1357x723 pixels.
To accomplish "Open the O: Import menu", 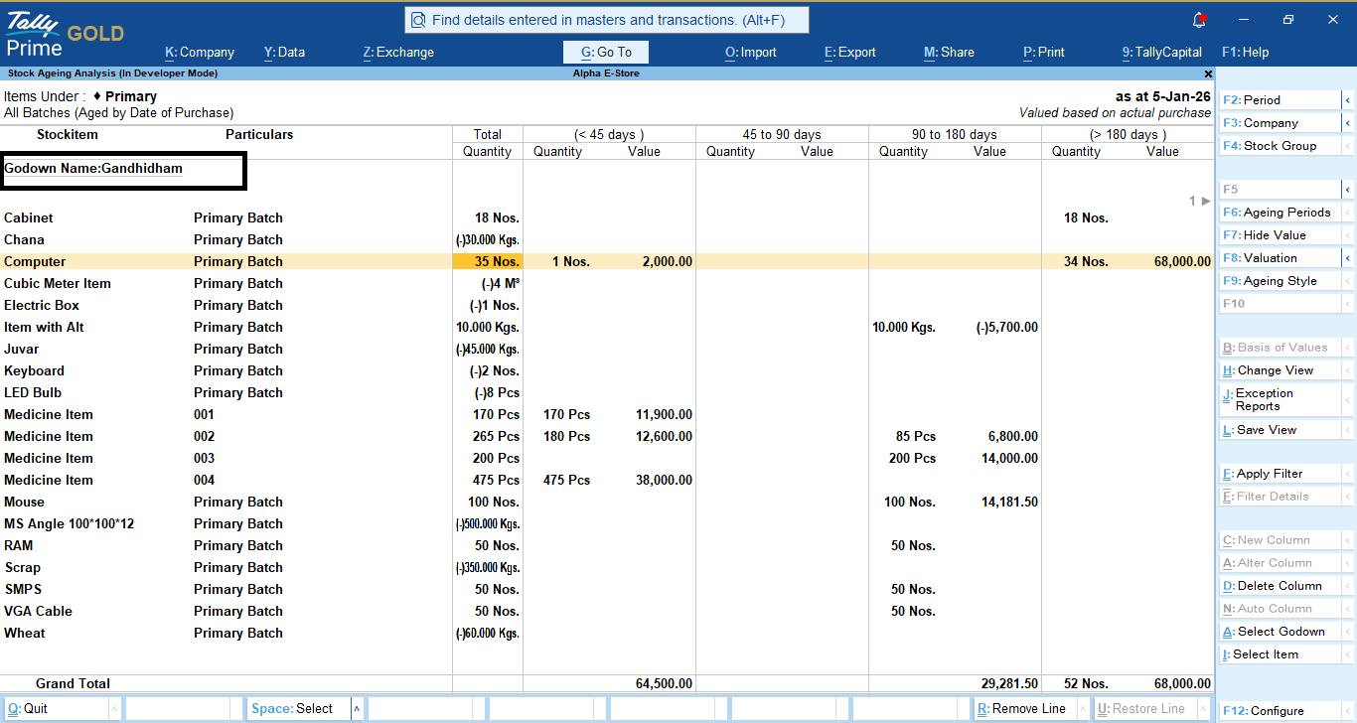I will [x=751, y=53].
